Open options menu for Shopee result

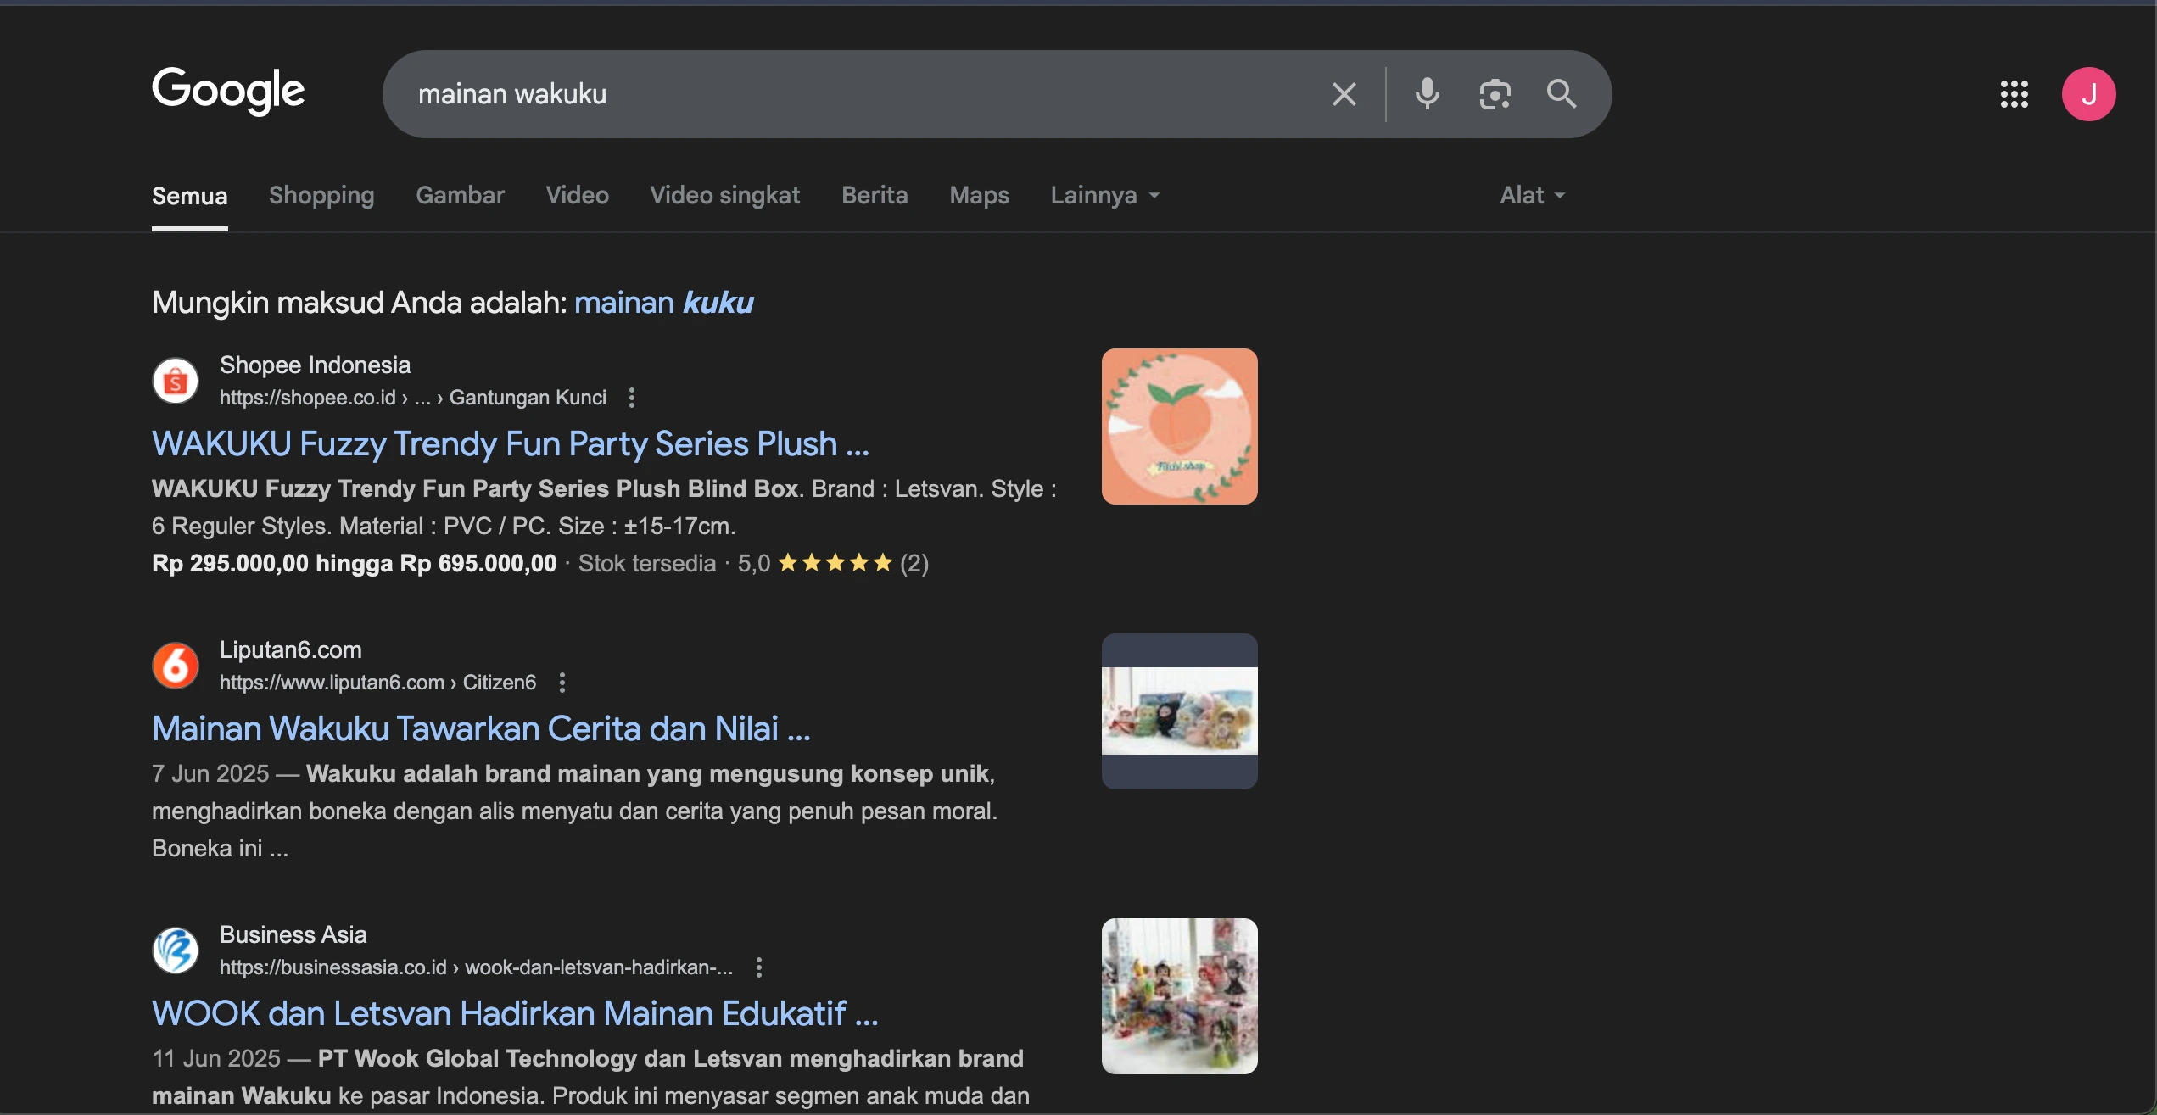pos(632,398)
